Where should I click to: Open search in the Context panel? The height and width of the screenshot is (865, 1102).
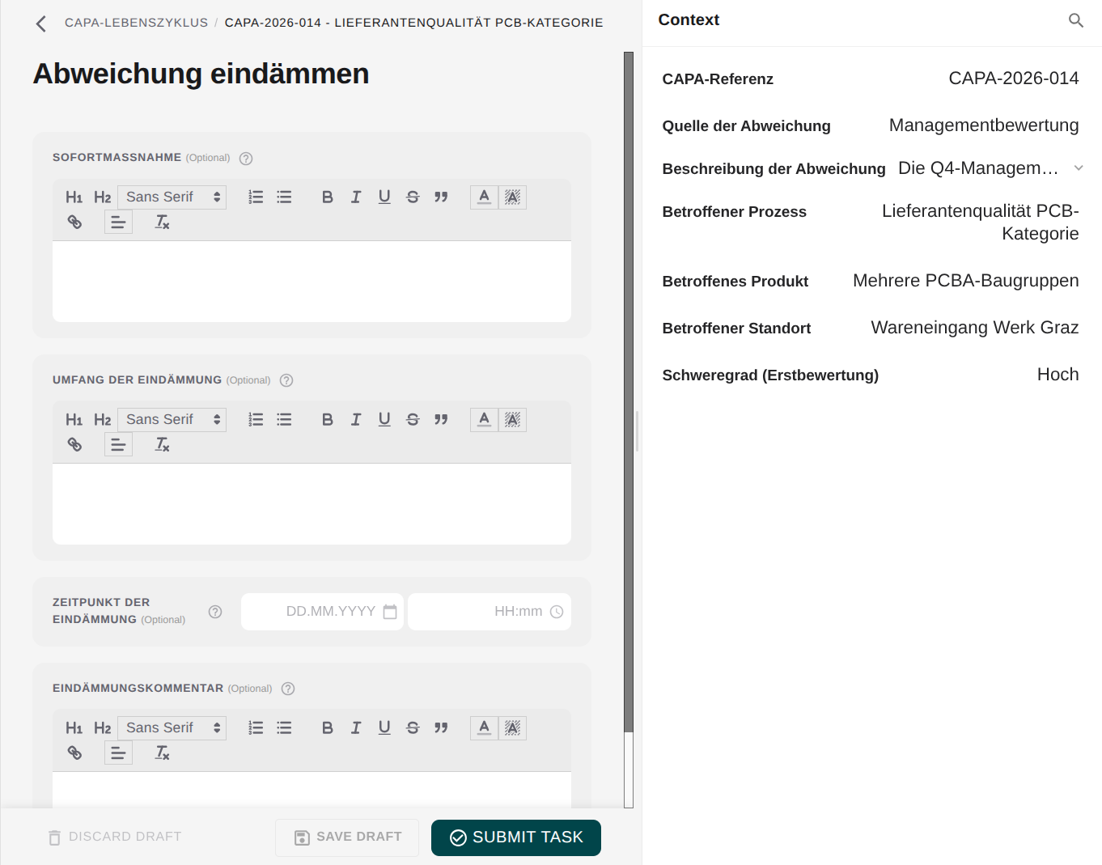coord(1076,20)
